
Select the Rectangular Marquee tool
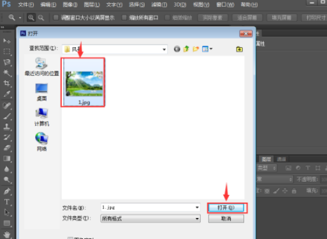[x=7, y=52]
